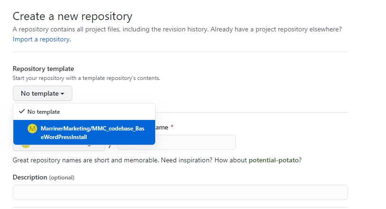Click the slash separator before the name field
This screenshot has width=386, height=209.
point(110,143)
